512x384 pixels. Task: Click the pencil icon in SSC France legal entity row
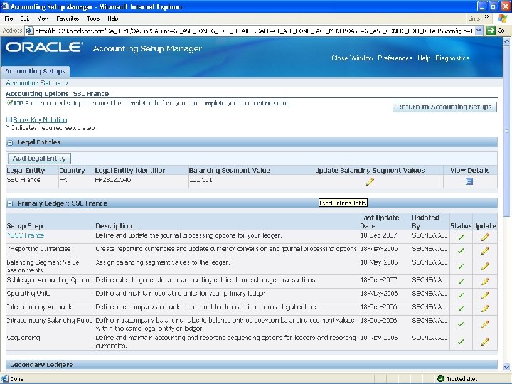(x=370, y=182)
